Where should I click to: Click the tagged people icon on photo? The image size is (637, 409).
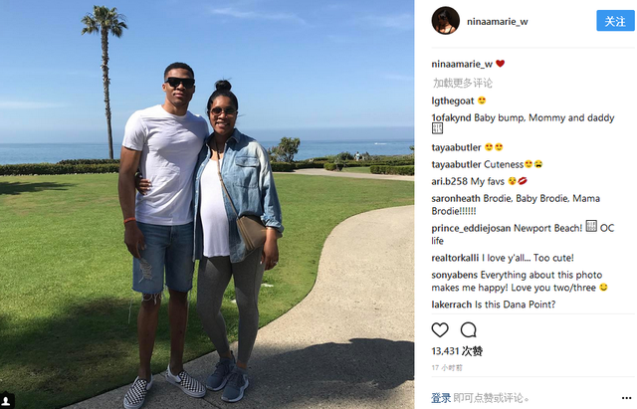(7, 400)
